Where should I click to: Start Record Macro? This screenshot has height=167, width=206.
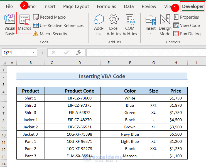[x=49, y=17]
